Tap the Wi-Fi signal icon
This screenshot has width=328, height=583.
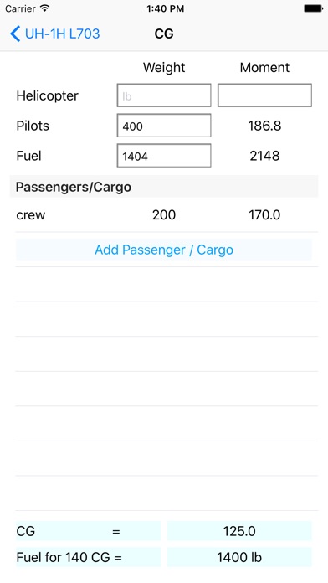[45, 8]
